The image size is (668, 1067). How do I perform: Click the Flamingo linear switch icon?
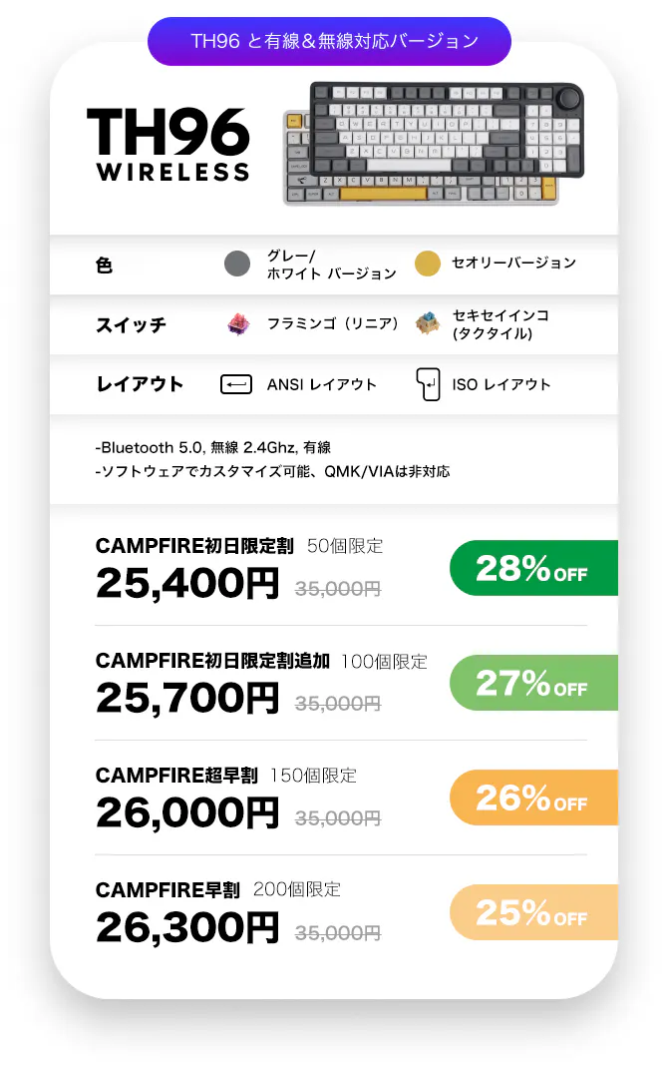[238, 324]
